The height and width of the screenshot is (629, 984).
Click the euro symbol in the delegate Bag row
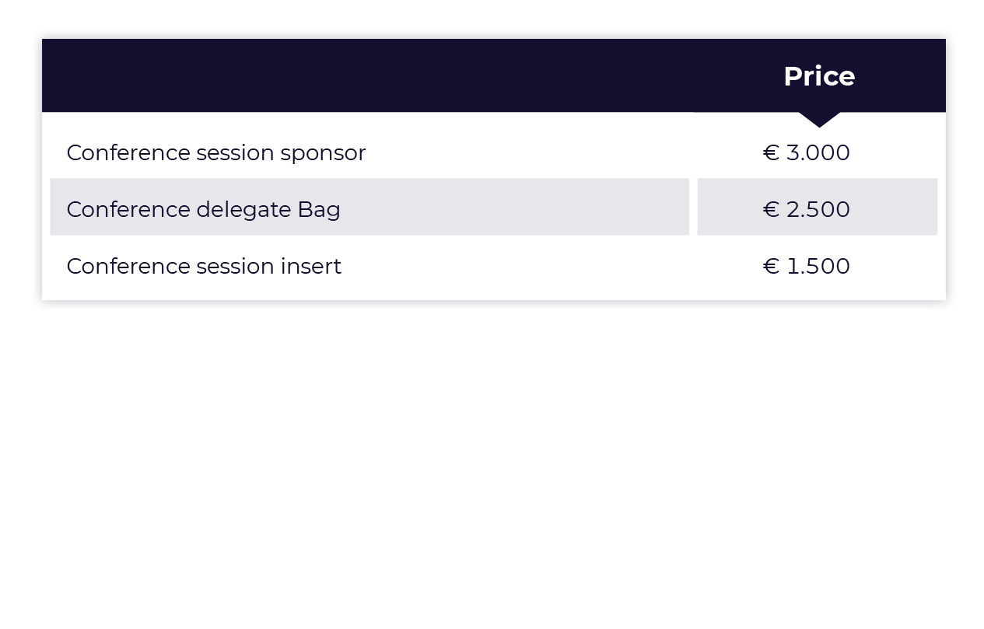click(x=771, y=210)
